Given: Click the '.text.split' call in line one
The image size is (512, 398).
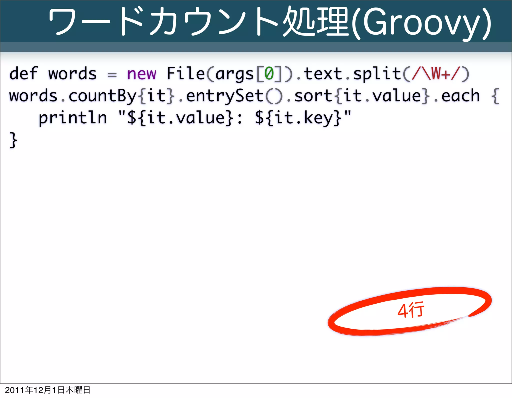Looking at the screenshot, I should click(x=348, y=74).
